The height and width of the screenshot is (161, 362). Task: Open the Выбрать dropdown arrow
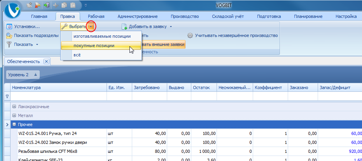pyautogui.click(x=91, y=26)
